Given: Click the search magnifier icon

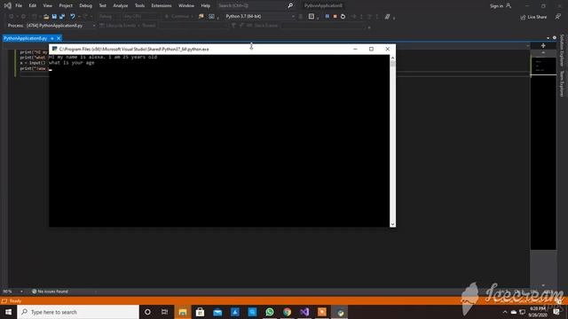Looking at the screenshot, I should [x=290, y=5].
